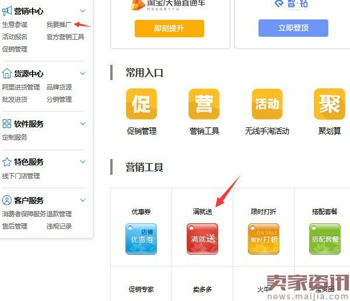
Task: Click the 客户服务 person icon
Action: 6,200
